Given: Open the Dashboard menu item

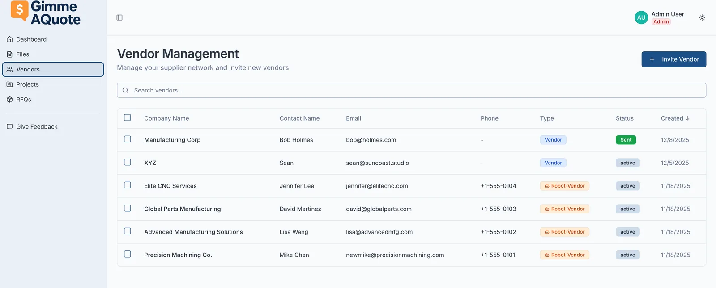Looking at the screenshot, I should (x=53, y=39).
